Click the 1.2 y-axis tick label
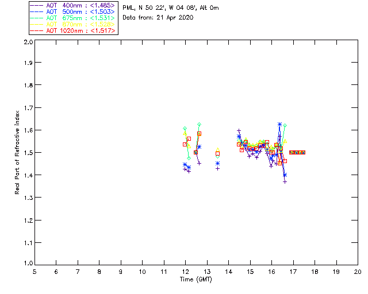Screen dimensions: 368x294 click(x=28, y=220)
